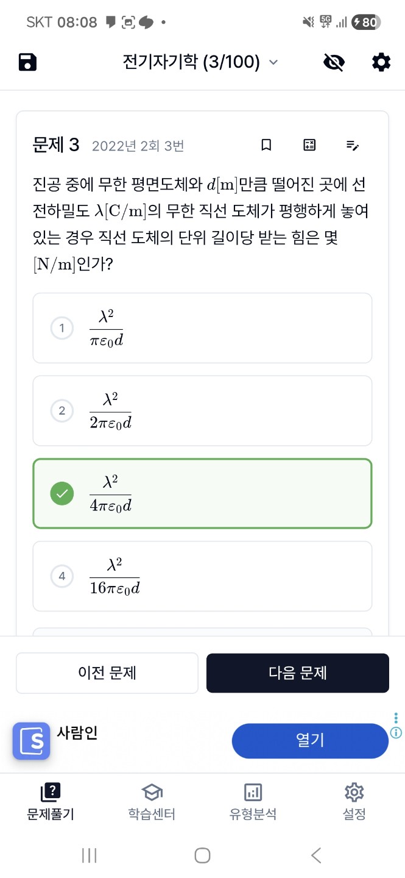The height and width of the screenshot is (878, 405).
Task: Switch to the 문제풀기 tab
Action: (51, 801)
